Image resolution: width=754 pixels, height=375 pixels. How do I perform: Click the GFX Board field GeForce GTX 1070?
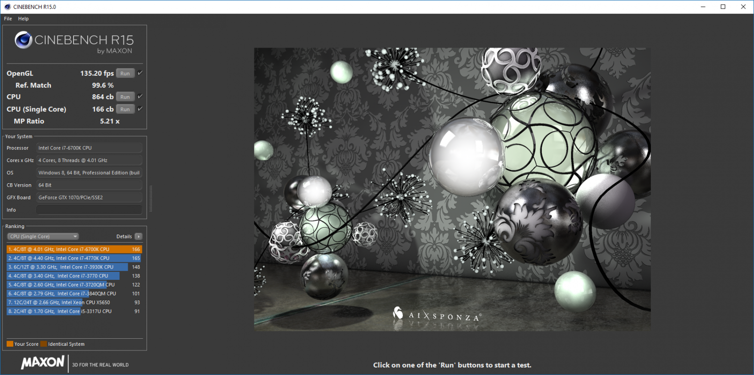pyautogui.click(x=89, y=197)
